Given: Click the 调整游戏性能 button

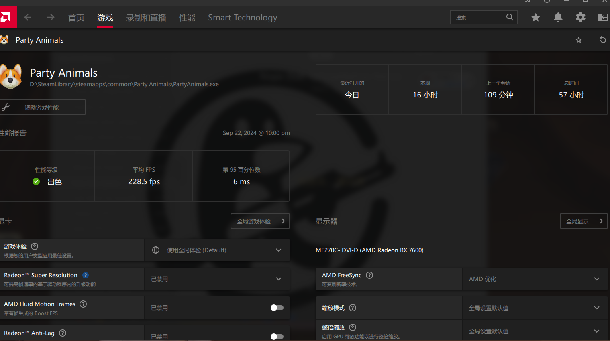Looking at the screenshot, I should [43, 107].
